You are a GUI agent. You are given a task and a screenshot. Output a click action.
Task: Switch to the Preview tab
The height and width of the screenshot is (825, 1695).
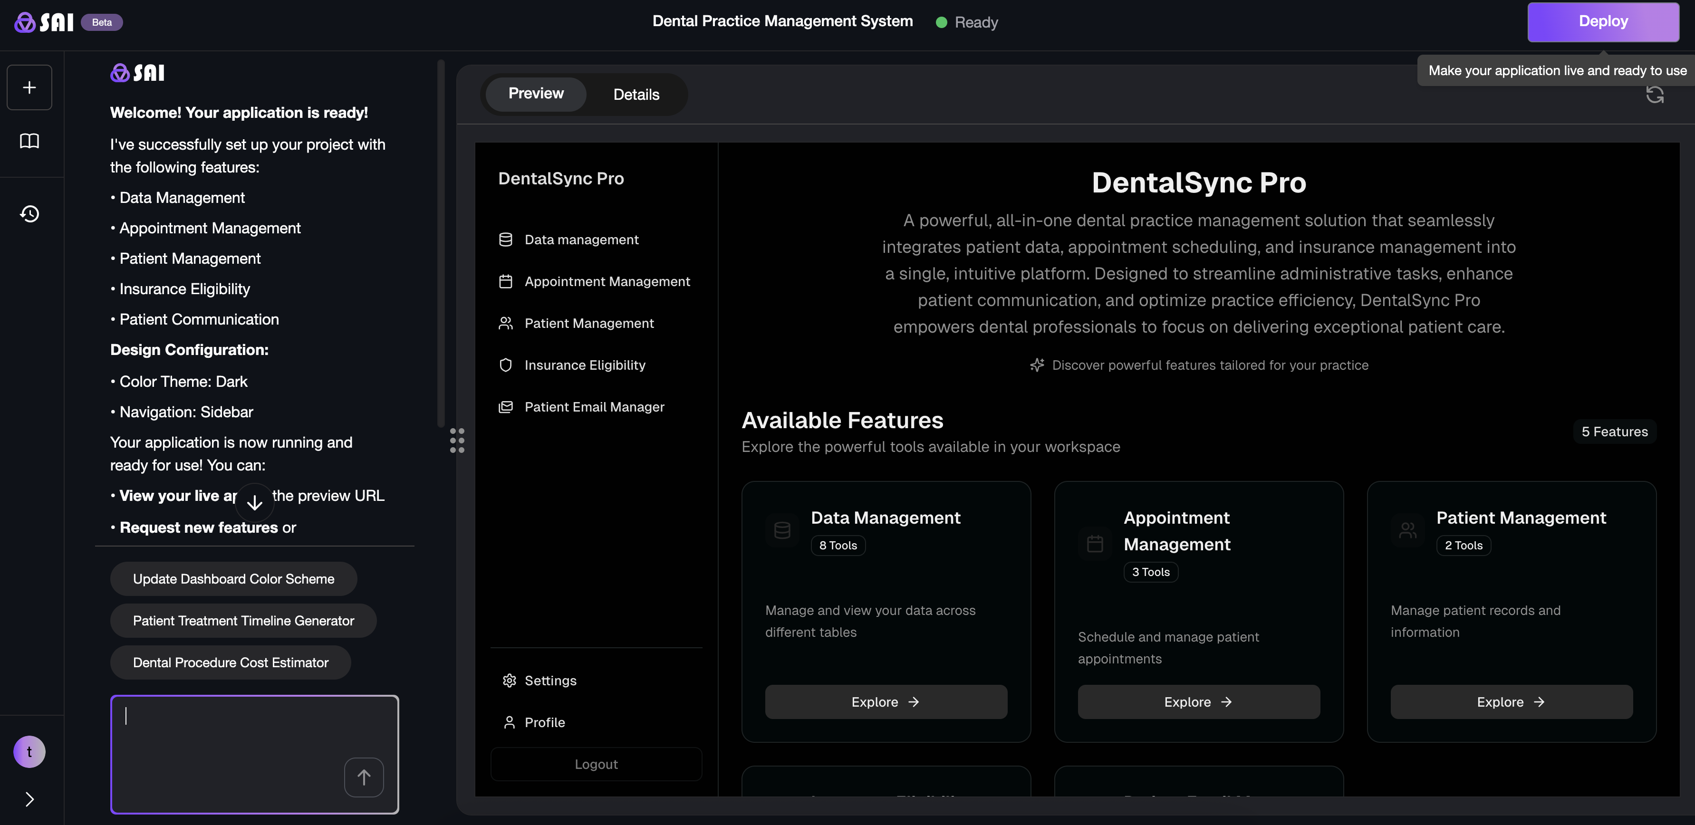536,94
